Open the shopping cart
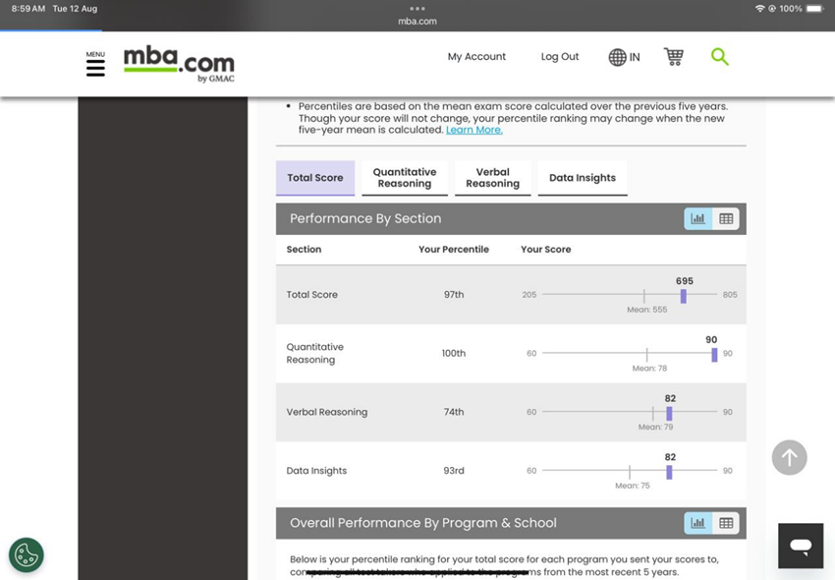Viewport: 835px width, 580px height. coord(673,57)
